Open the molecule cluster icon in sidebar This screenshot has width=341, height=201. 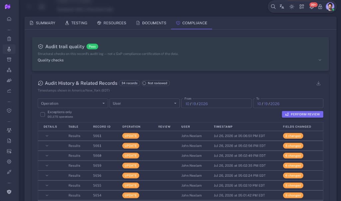tap(9, 70)
